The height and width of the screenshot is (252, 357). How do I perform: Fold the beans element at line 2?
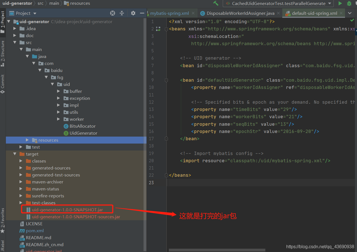coord(166,29)
